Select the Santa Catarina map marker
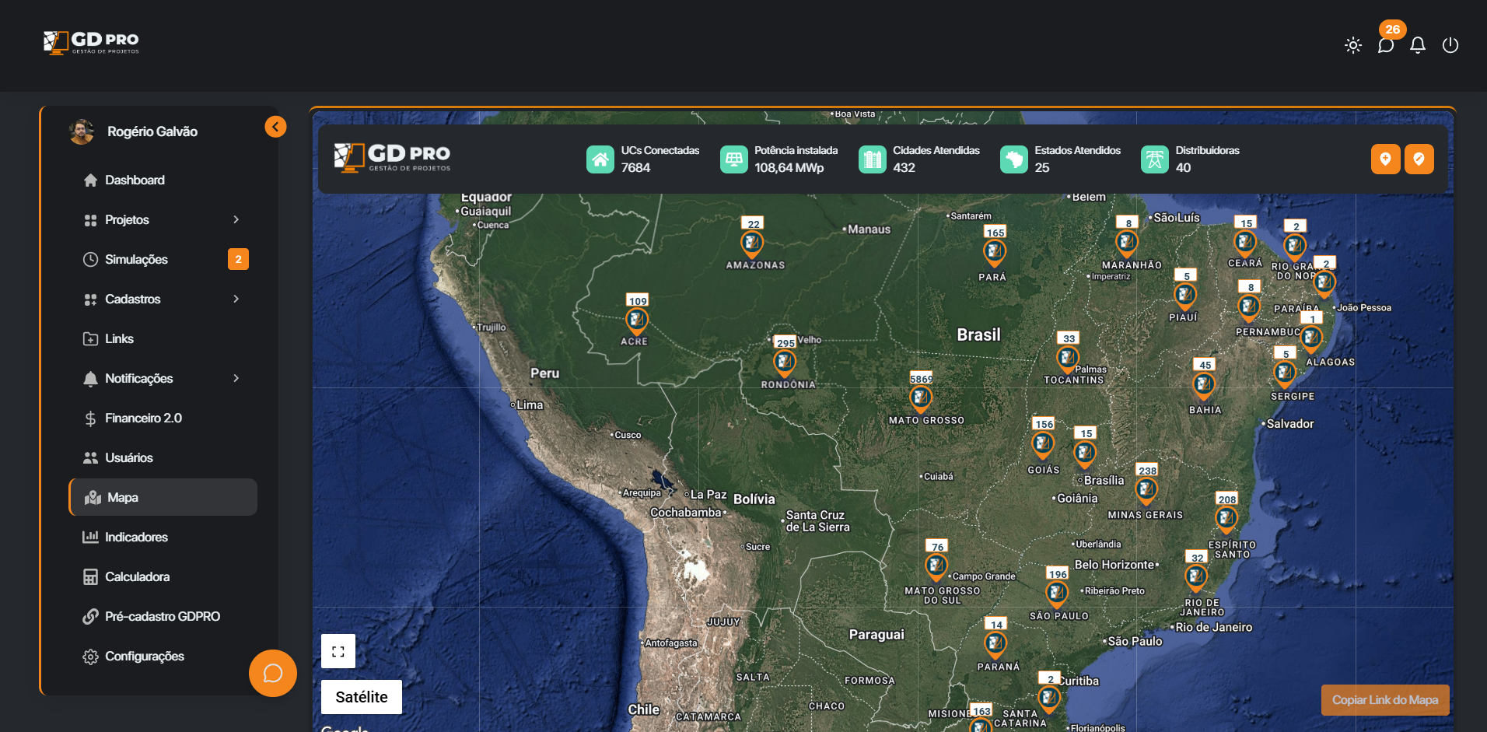This screenshot has width=1487, height=732. (x=1049, y=699)
